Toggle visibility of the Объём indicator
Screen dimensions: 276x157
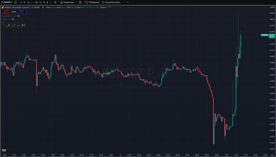[x=13, y=19]
